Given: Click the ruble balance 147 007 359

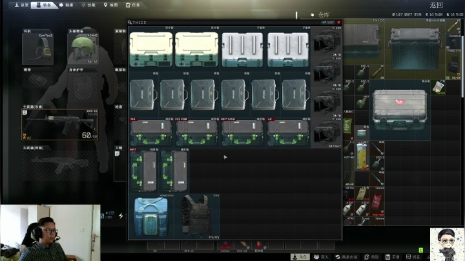Looking at the screenshot, I should click(406, 14).
